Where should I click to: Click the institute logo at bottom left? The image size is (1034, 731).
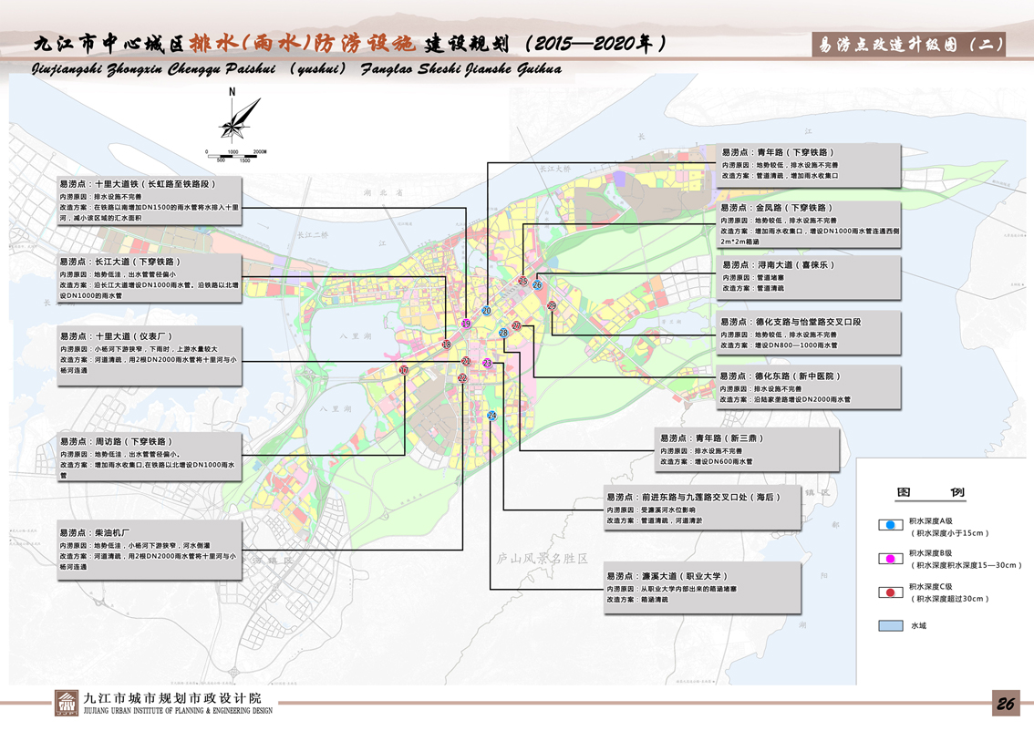[x=67, y=704]
